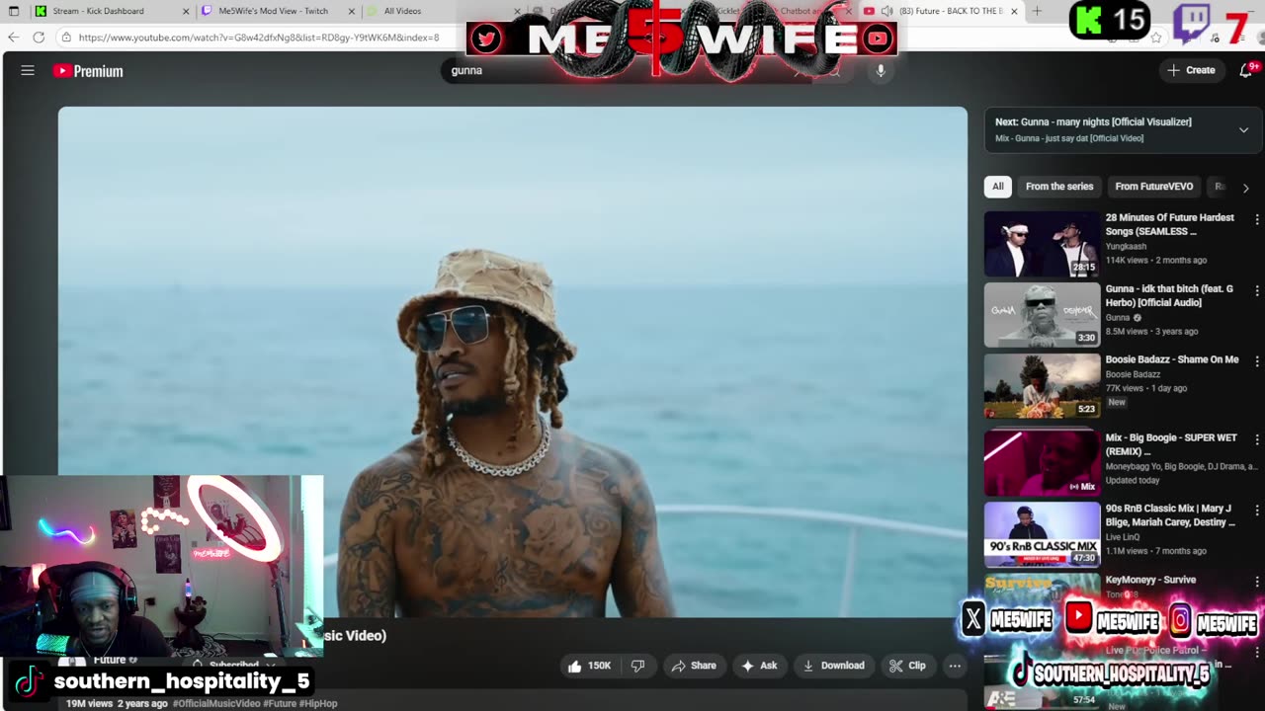Close the Twitch Mod View tab
Viewport: 1265px width, 711px height.
click(x=351, y=11)
